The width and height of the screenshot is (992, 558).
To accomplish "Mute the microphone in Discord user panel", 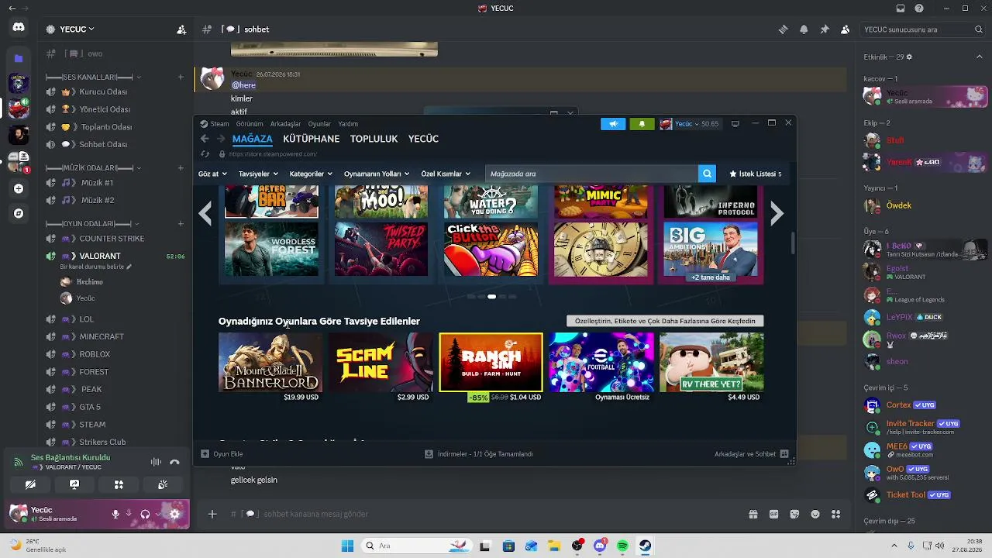I will 115,514.
